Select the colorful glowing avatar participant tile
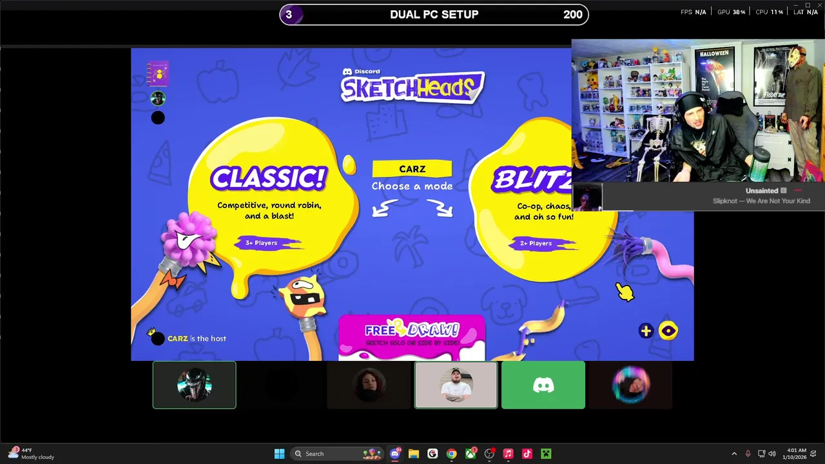 (x=630, y=385)
